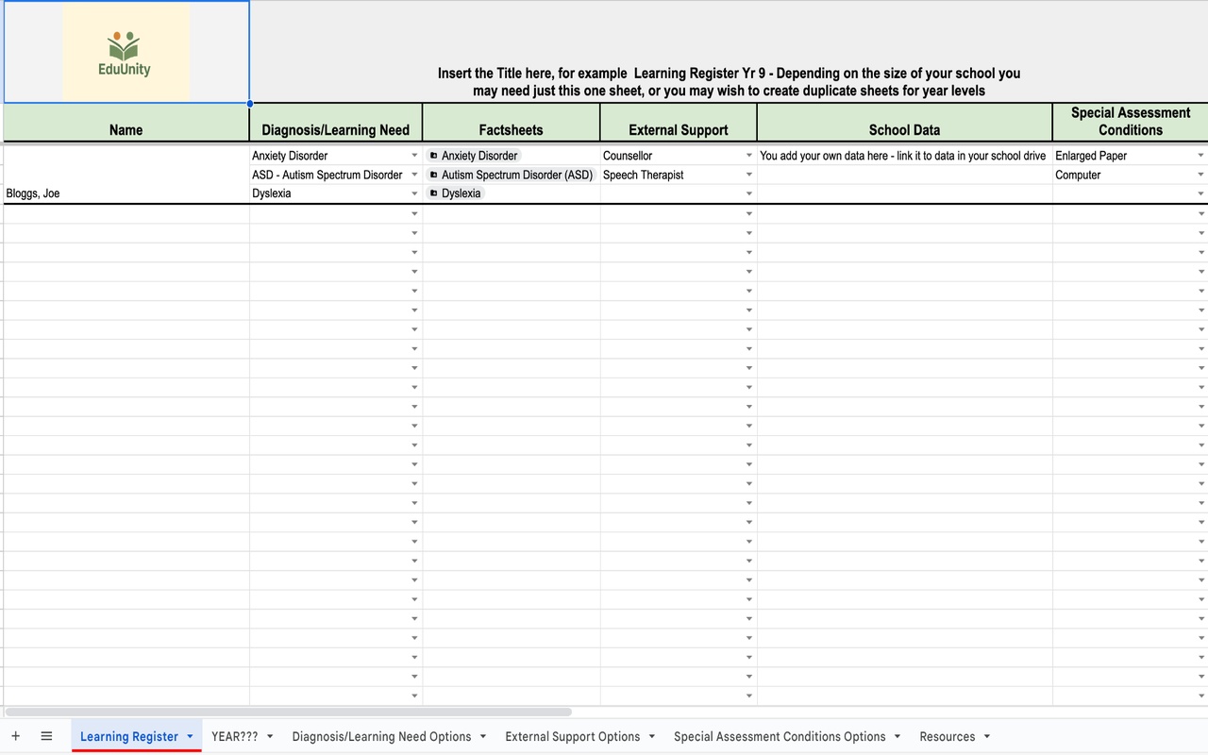Image resolution: width=1208 pixels, height=755 pixels.
Task: Open the Anxiety Disorder factsheet chip
Action: tap(474, 156)
